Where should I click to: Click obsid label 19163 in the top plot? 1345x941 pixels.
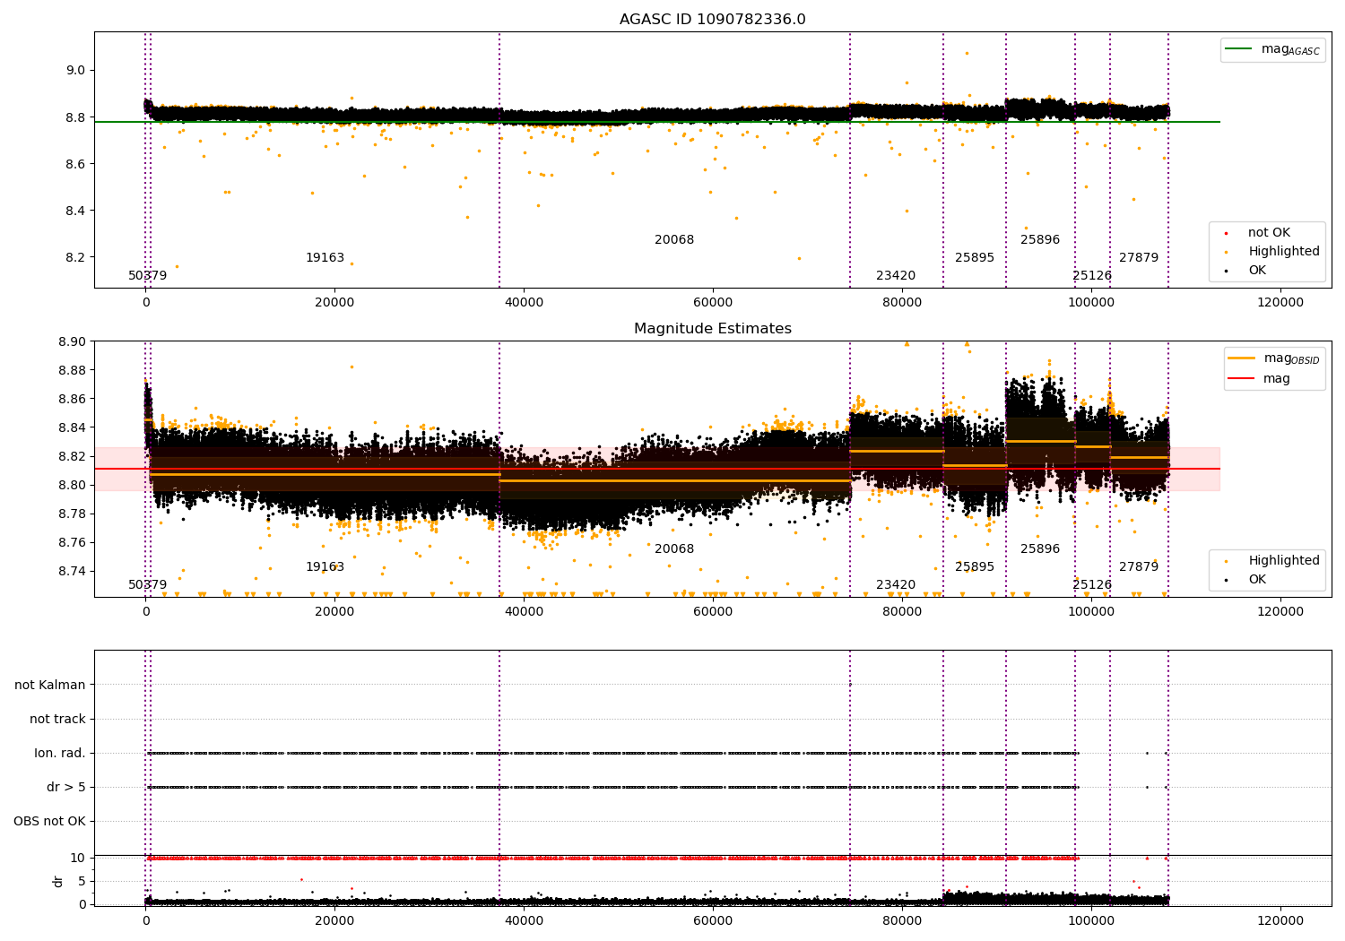[325, 257]
